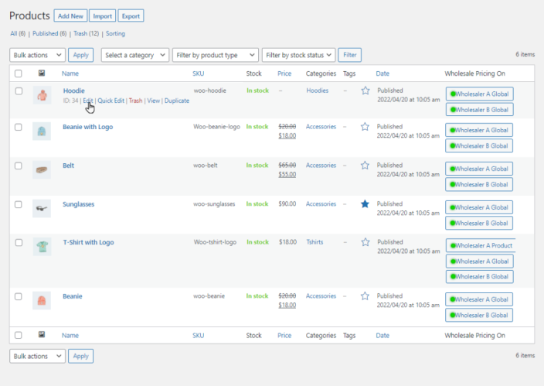Select the Hoodie row checkbox
Screen dimensions: 544x386
[x=19, y=91]
